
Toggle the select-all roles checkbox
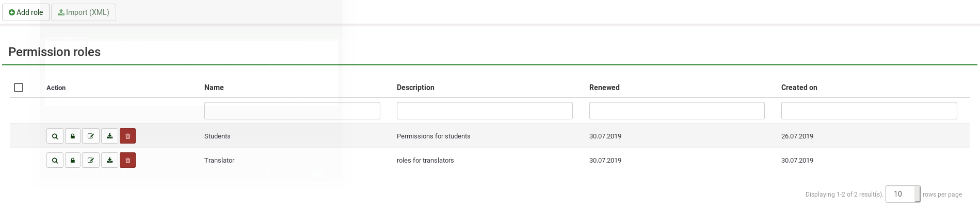[x=19, y=87]
